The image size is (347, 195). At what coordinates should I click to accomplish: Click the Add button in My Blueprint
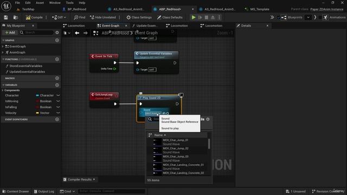click(x=10, y=32)
